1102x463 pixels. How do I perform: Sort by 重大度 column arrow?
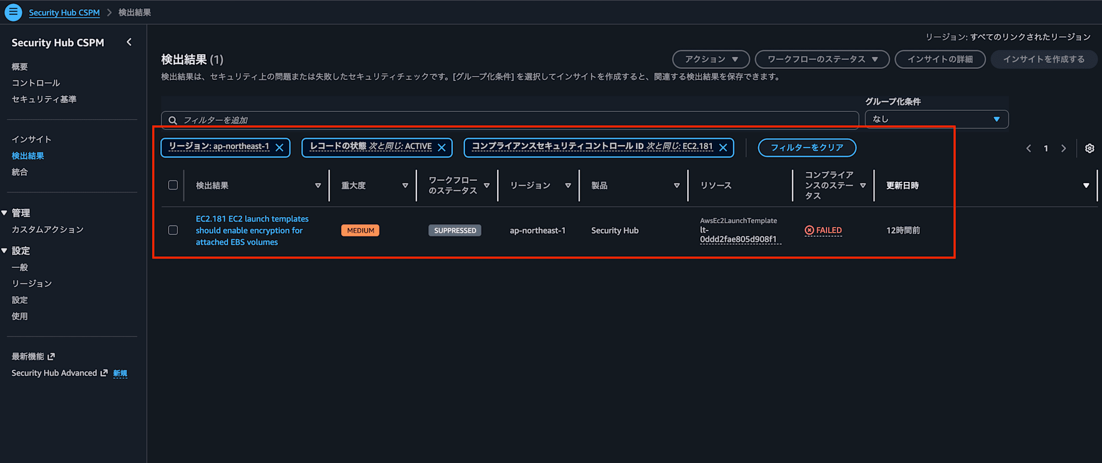(405, 186)
